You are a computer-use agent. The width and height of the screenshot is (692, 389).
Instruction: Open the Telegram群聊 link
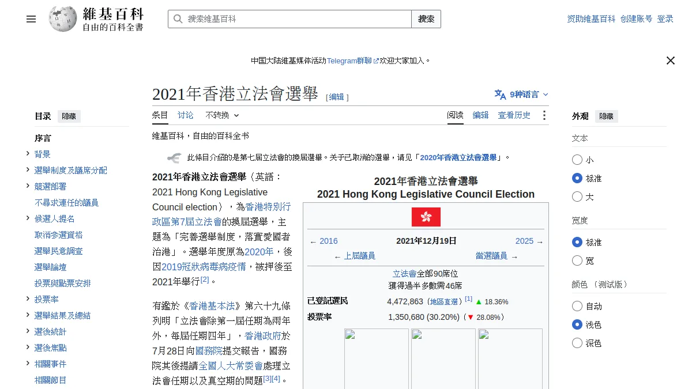click(x=349, y=61)
